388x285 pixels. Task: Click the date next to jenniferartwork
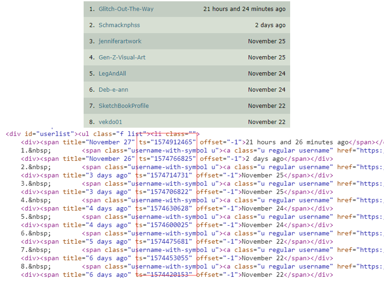click(x=266, y=41)
